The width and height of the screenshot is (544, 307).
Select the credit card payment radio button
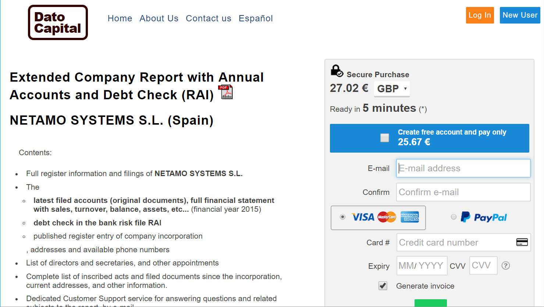[x=342, y=217]
